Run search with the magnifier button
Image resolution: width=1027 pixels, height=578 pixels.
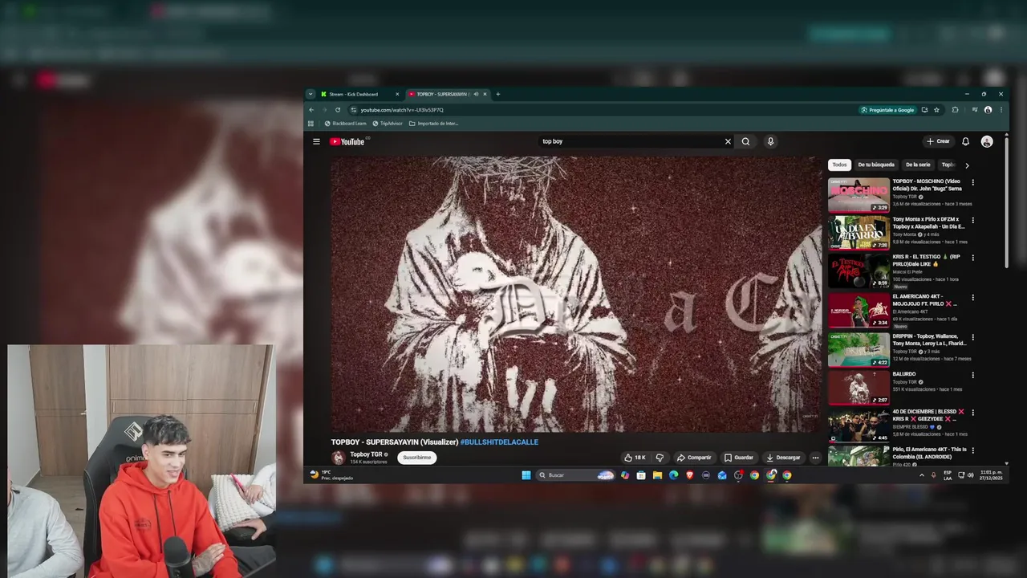pyautogui.click(x=745, y=141)
